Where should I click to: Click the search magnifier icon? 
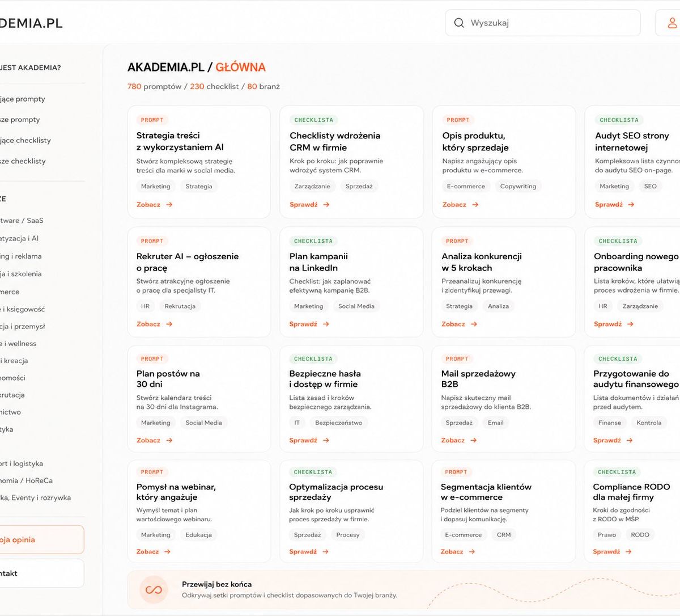coord(459,23)
